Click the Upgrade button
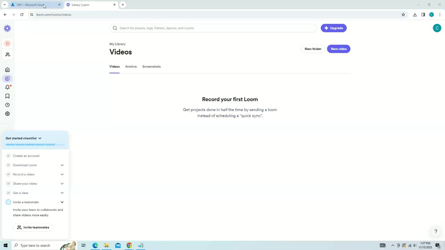The height and width of the screenshot is (250, 445). point(334,28)
